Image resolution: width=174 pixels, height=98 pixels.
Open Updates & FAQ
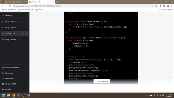14,84
